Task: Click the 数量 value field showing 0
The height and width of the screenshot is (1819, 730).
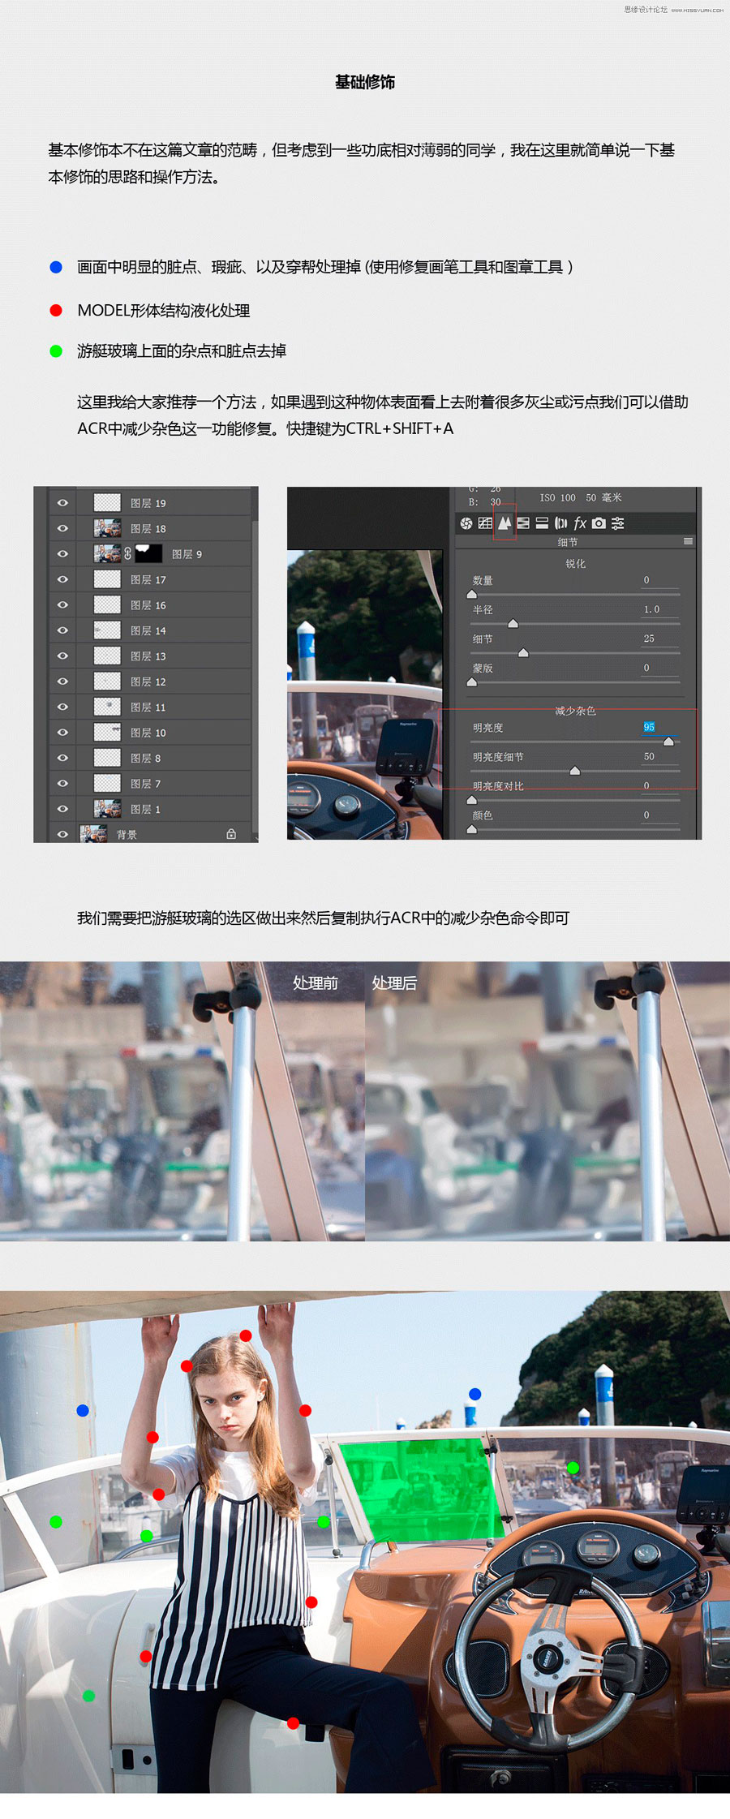Action: tap(659, 580)
